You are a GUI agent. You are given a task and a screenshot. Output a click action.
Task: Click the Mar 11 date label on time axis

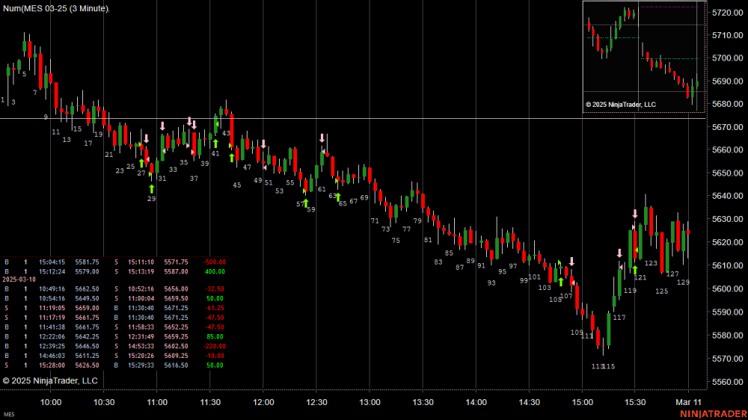coord(687,402)
